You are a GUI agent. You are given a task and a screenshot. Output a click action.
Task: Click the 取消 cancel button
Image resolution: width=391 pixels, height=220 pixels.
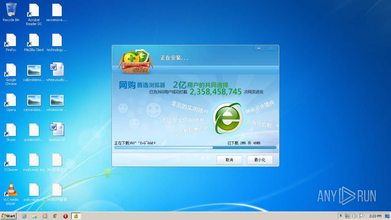click(x=229, y=160)
